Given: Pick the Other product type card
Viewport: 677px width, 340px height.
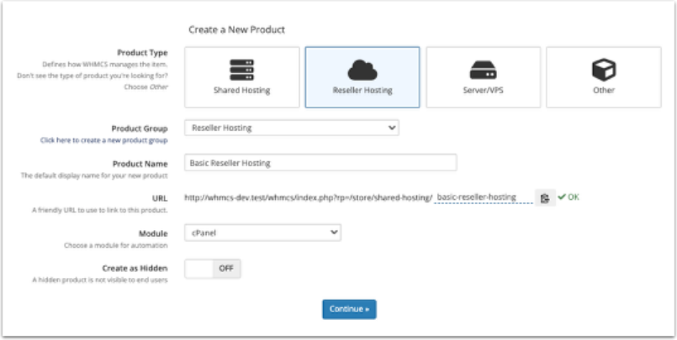Looking at the screenshot, I should pos(604,77).
